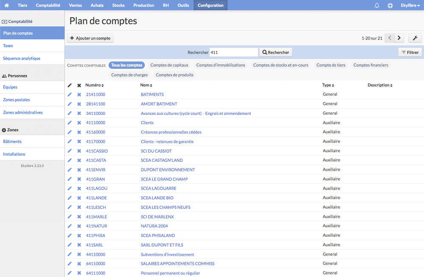Sort the table by Numéro column
The width and height of the screenshot is (424, 277).
point(95,85)
